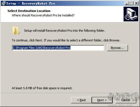Click the KK watermark logo
This screenshot has height=107, width=140.
(x=124, y=97)
